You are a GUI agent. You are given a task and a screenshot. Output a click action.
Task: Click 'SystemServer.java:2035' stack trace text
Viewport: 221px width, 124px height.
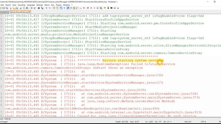point(123,90)
